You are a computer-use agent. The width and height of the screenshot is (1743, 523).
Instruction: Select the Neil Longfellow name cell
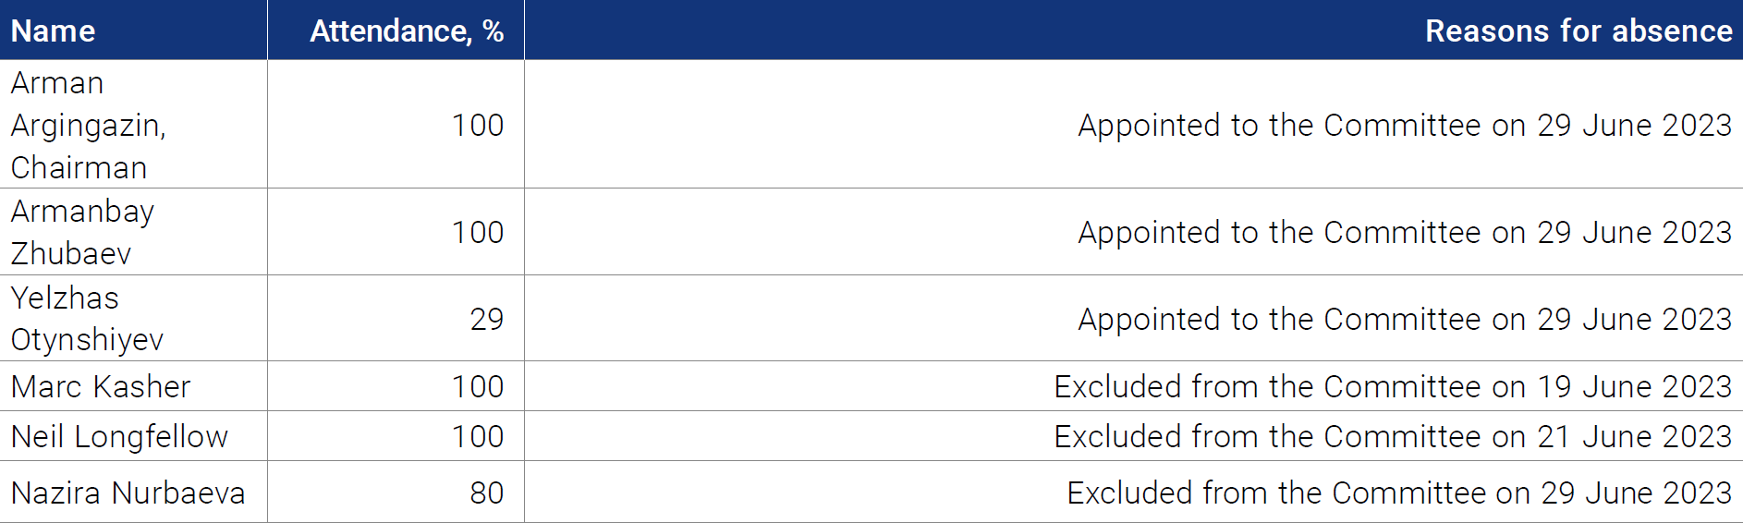(x=133, y=436)
